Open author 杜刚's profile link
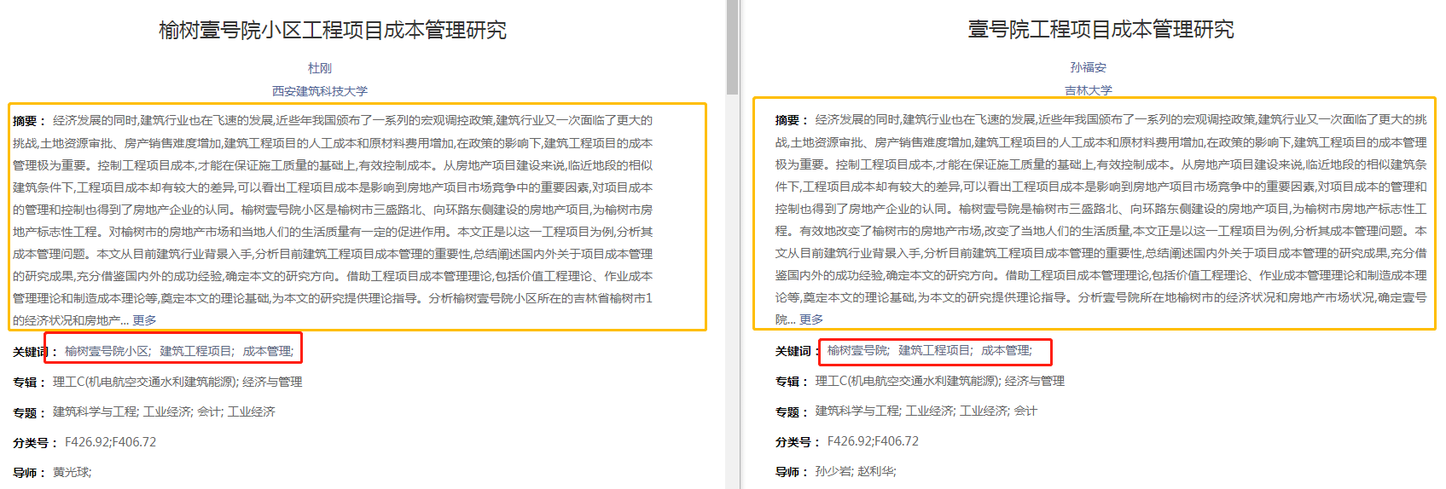The height and width of the screenshot is (489, 1446). coord(319,68)
